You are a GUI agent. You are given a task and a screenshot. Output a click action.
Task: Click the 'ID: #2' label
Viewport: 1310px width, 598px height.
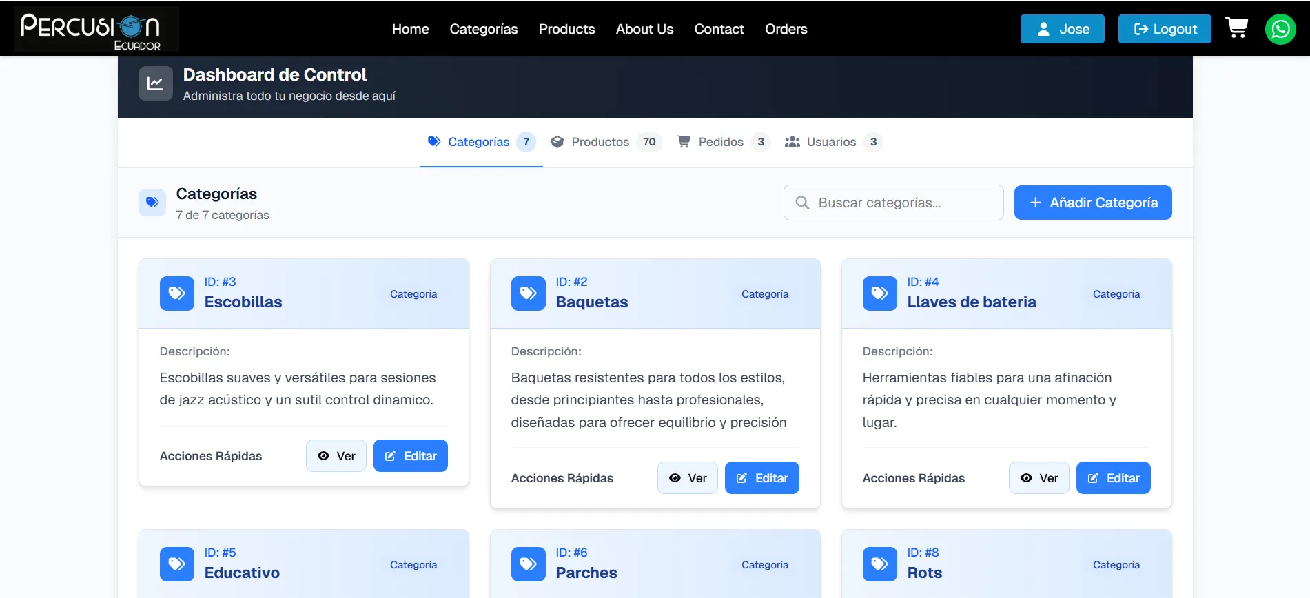572,282
